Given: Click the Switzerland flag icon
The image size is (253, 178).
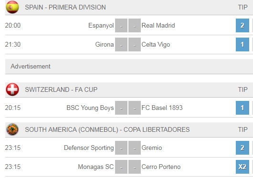Looking at the screenshot, I should (x=12, y=89).
